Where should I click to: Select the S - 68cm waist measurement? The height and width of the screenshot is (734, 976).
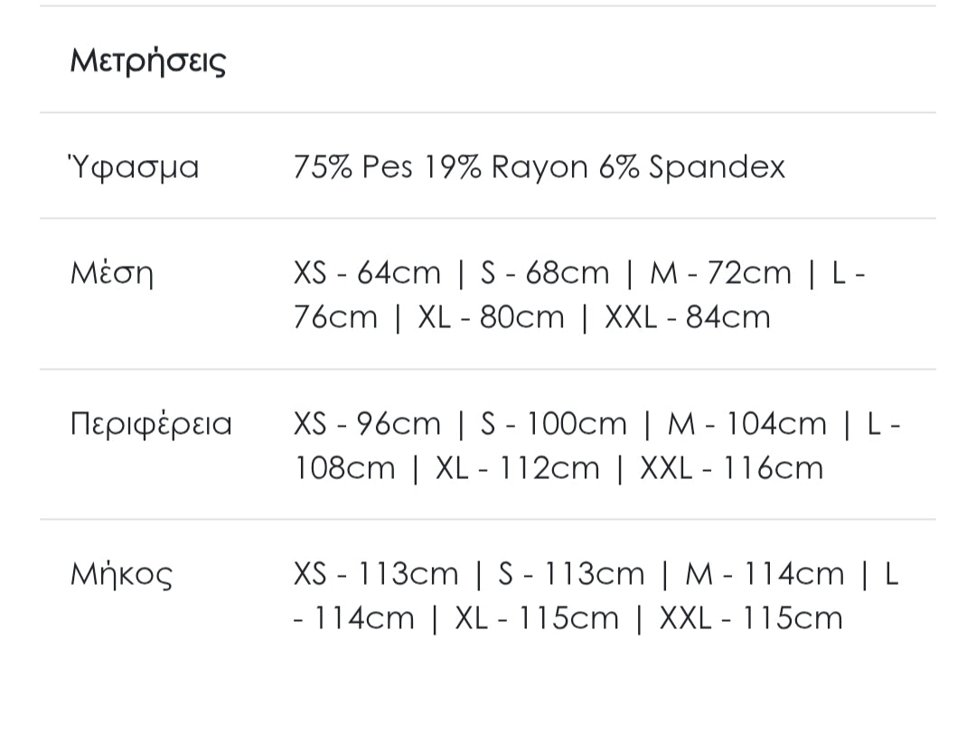(x=545, y=273)
